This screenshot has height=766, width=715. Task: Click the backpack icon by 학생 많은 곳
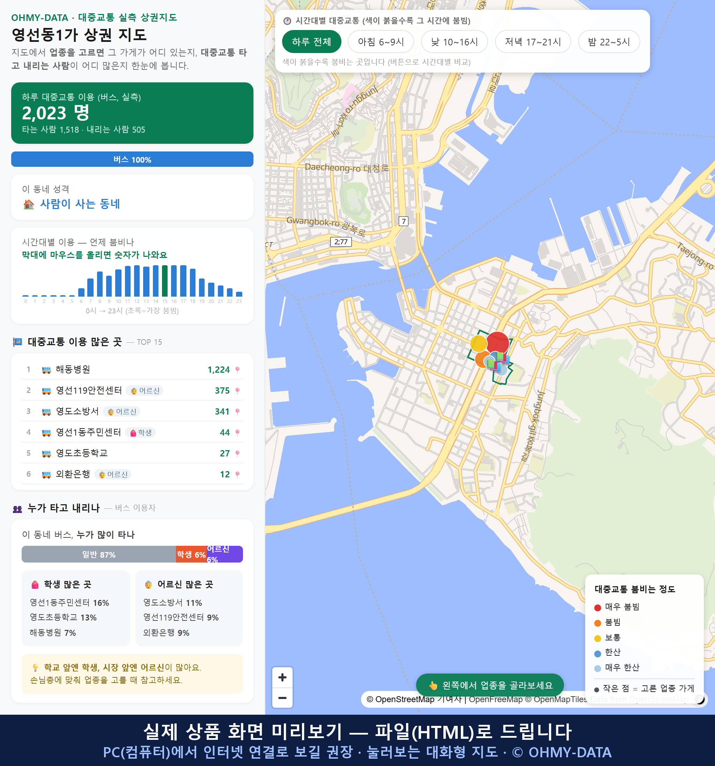click(x=35, y=585)
